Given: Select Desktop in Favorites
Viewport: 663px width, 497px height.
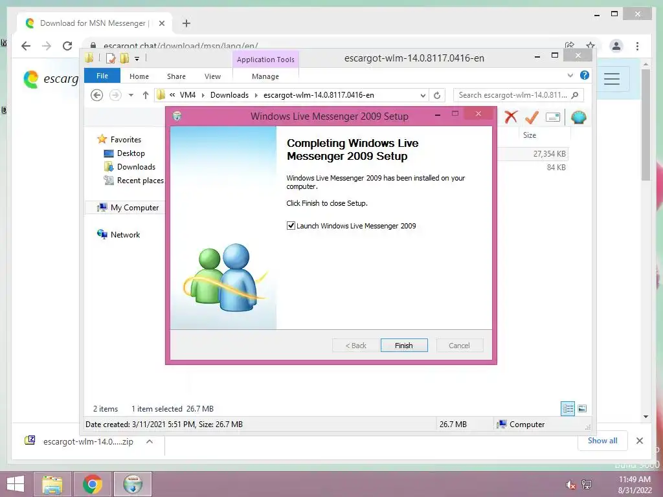Looking at the screenshot, I should pos(131,153).
